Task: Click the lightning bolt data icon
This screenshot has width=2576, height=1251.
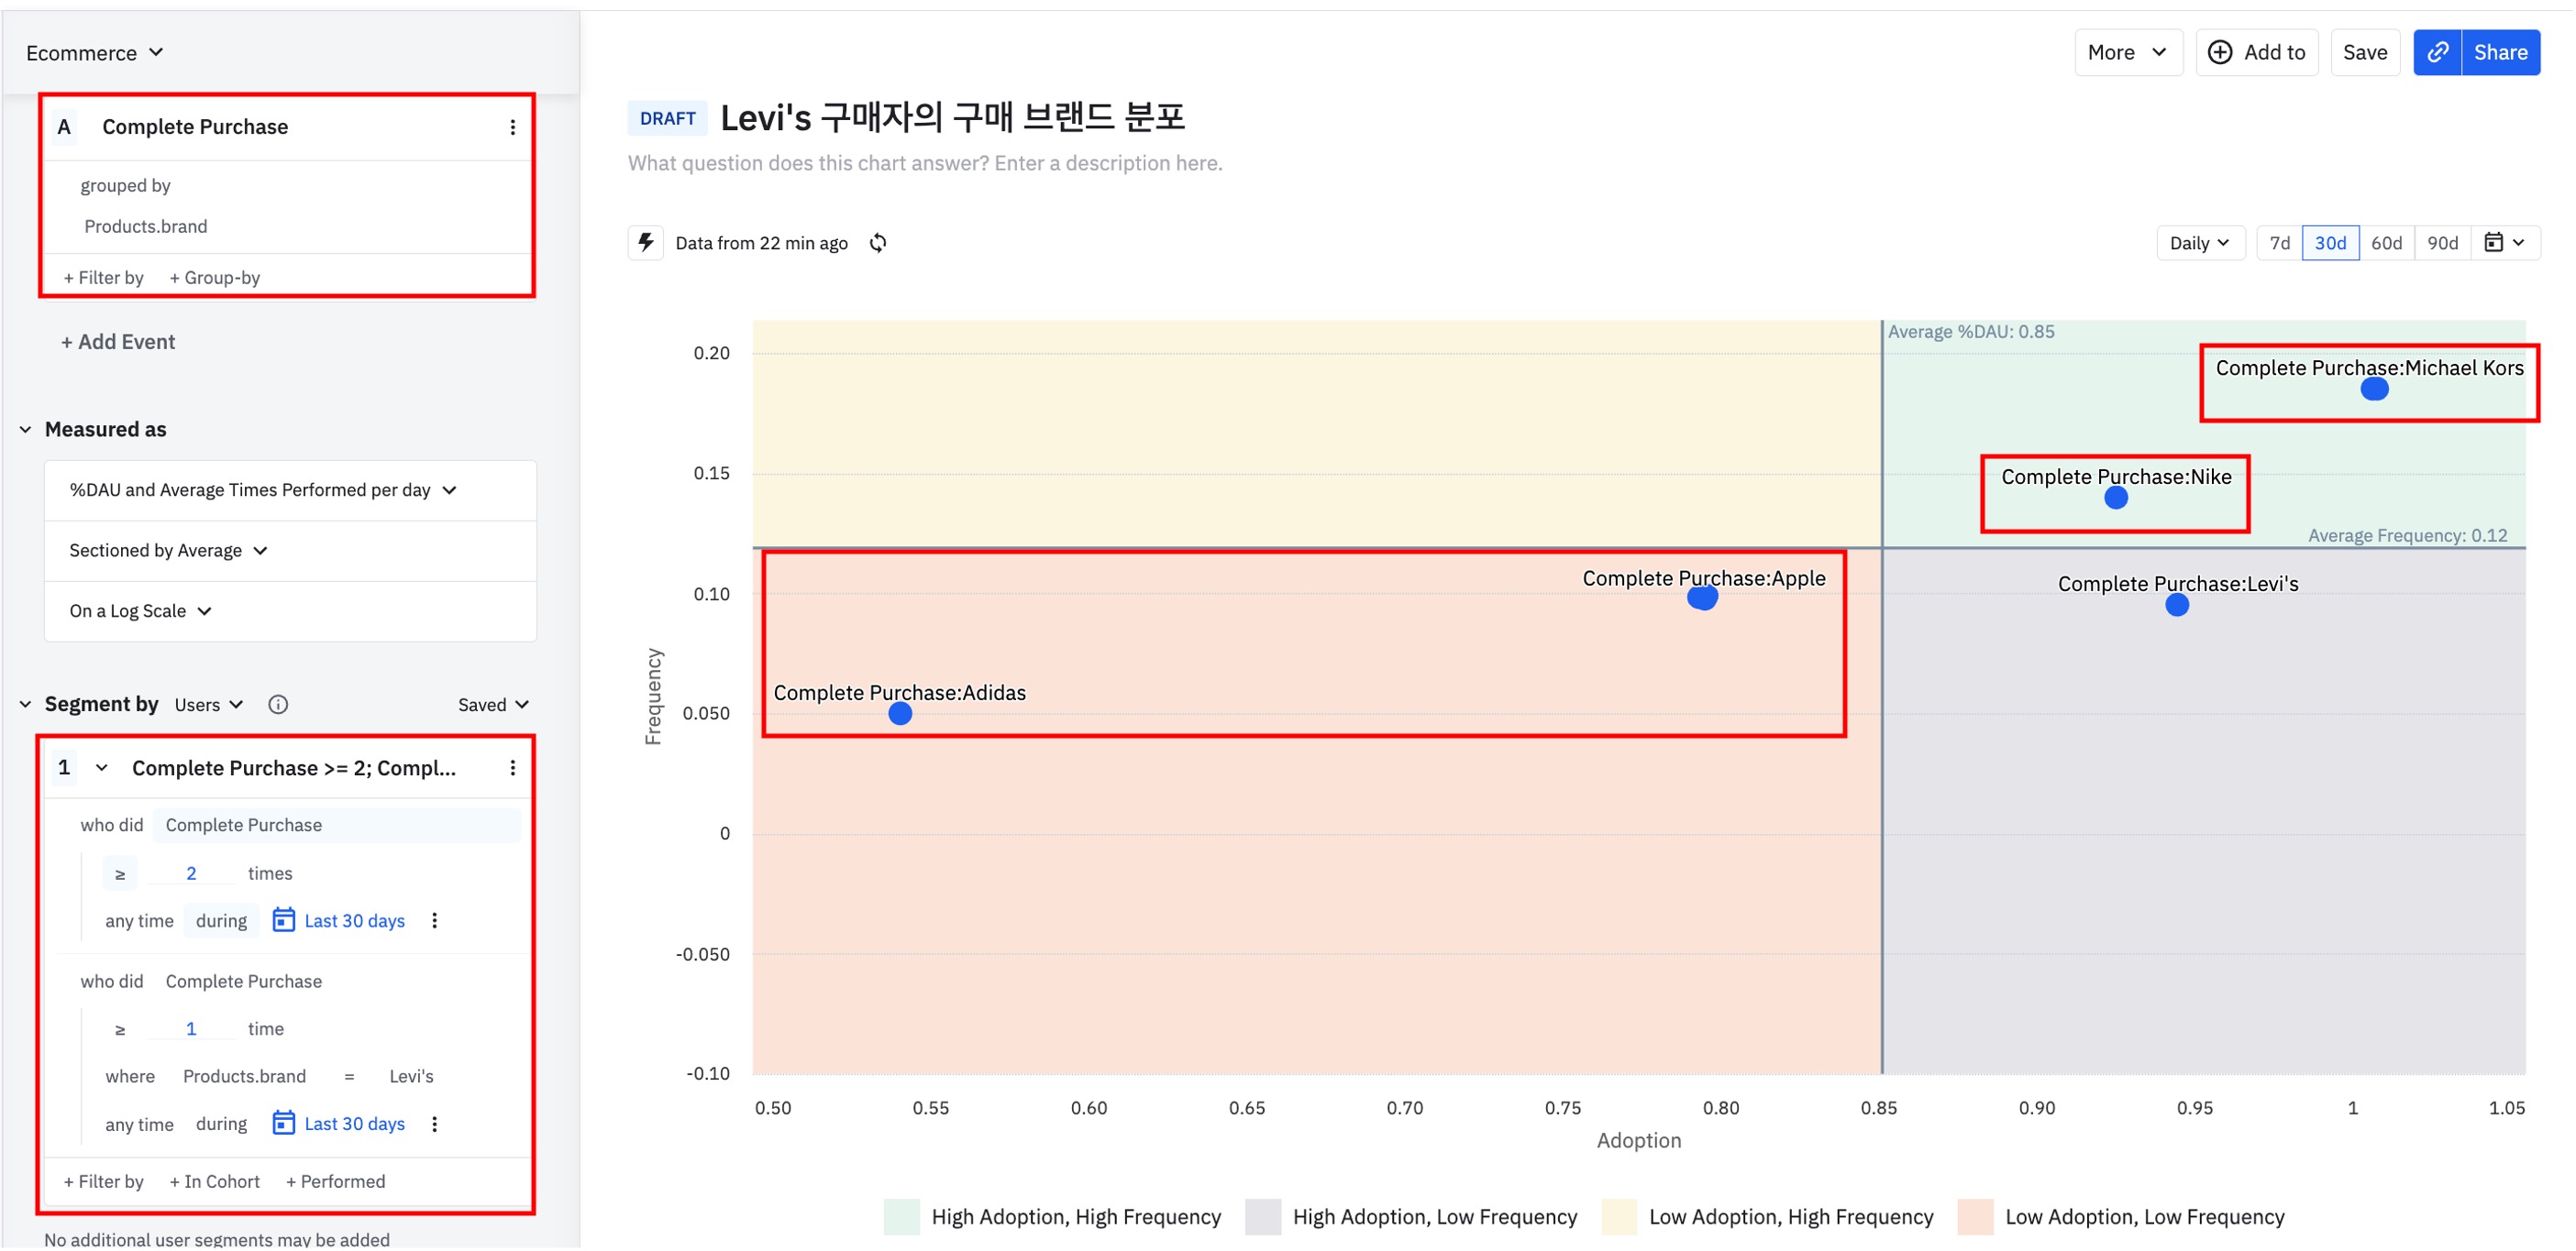Action: click(x=646, y=243)
